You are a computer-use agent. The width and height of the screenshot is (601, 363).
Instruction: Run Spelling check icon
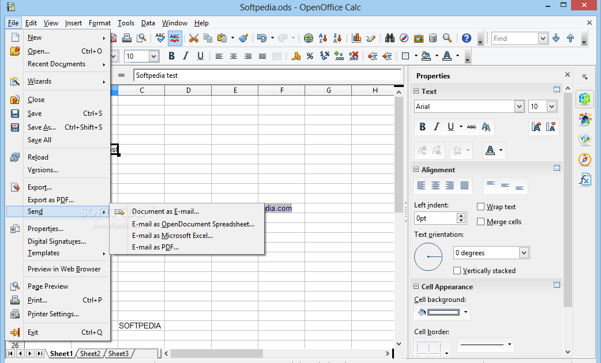pos(160,38)
